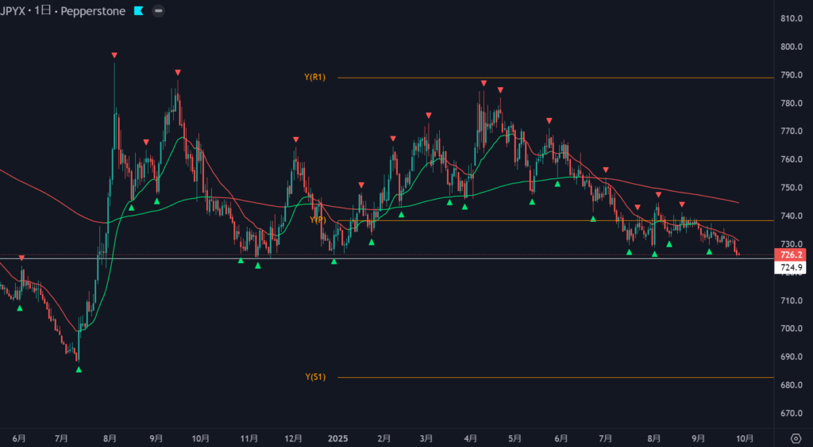Open chart settings via the gear icon
The height and width of the screenshot is (447, 813).
tap(796, 437)
